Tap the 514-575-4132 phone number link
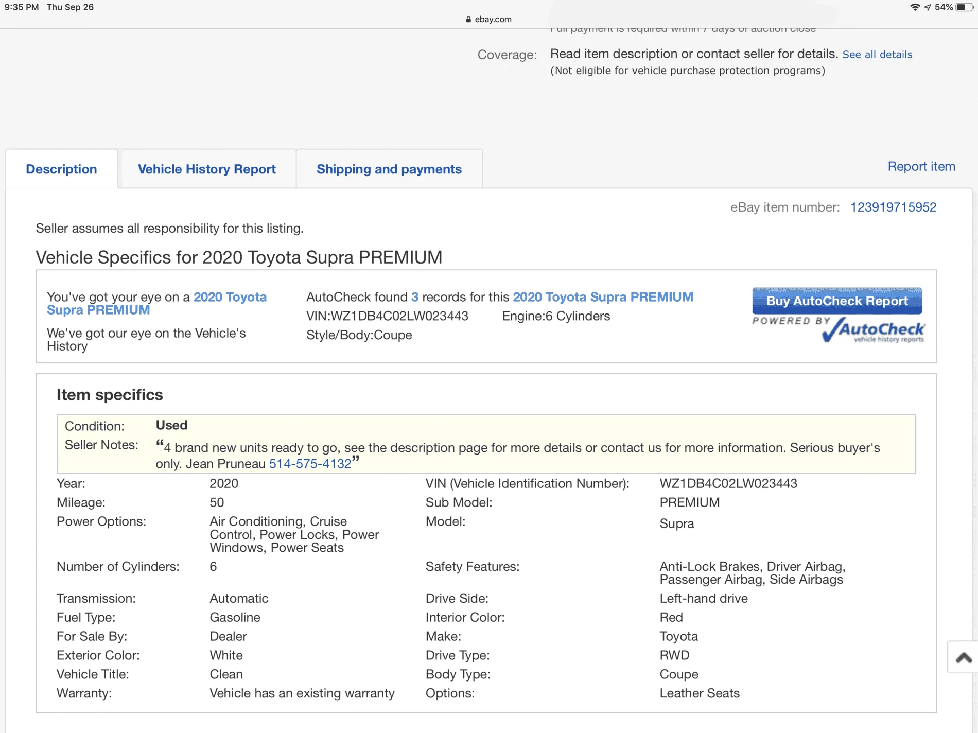The width and height of the screenshot is (978, 733). [310, 464]
